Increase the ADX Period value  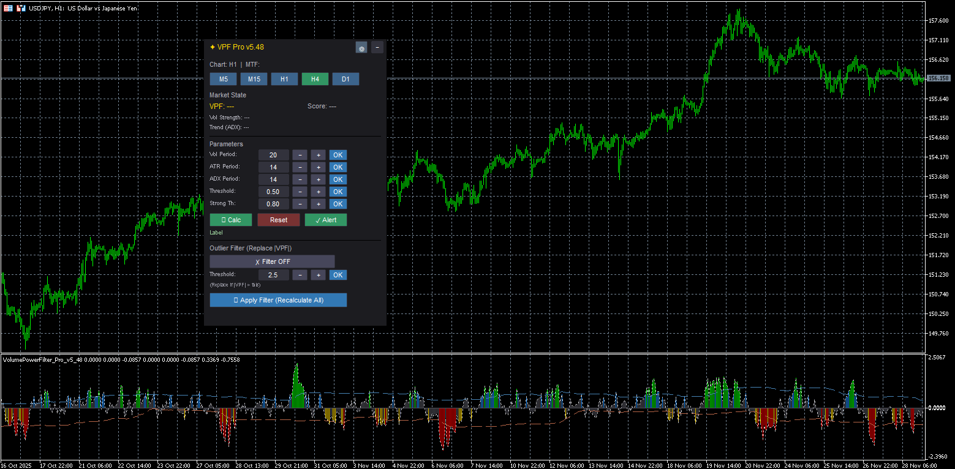[x=319, y=179]
